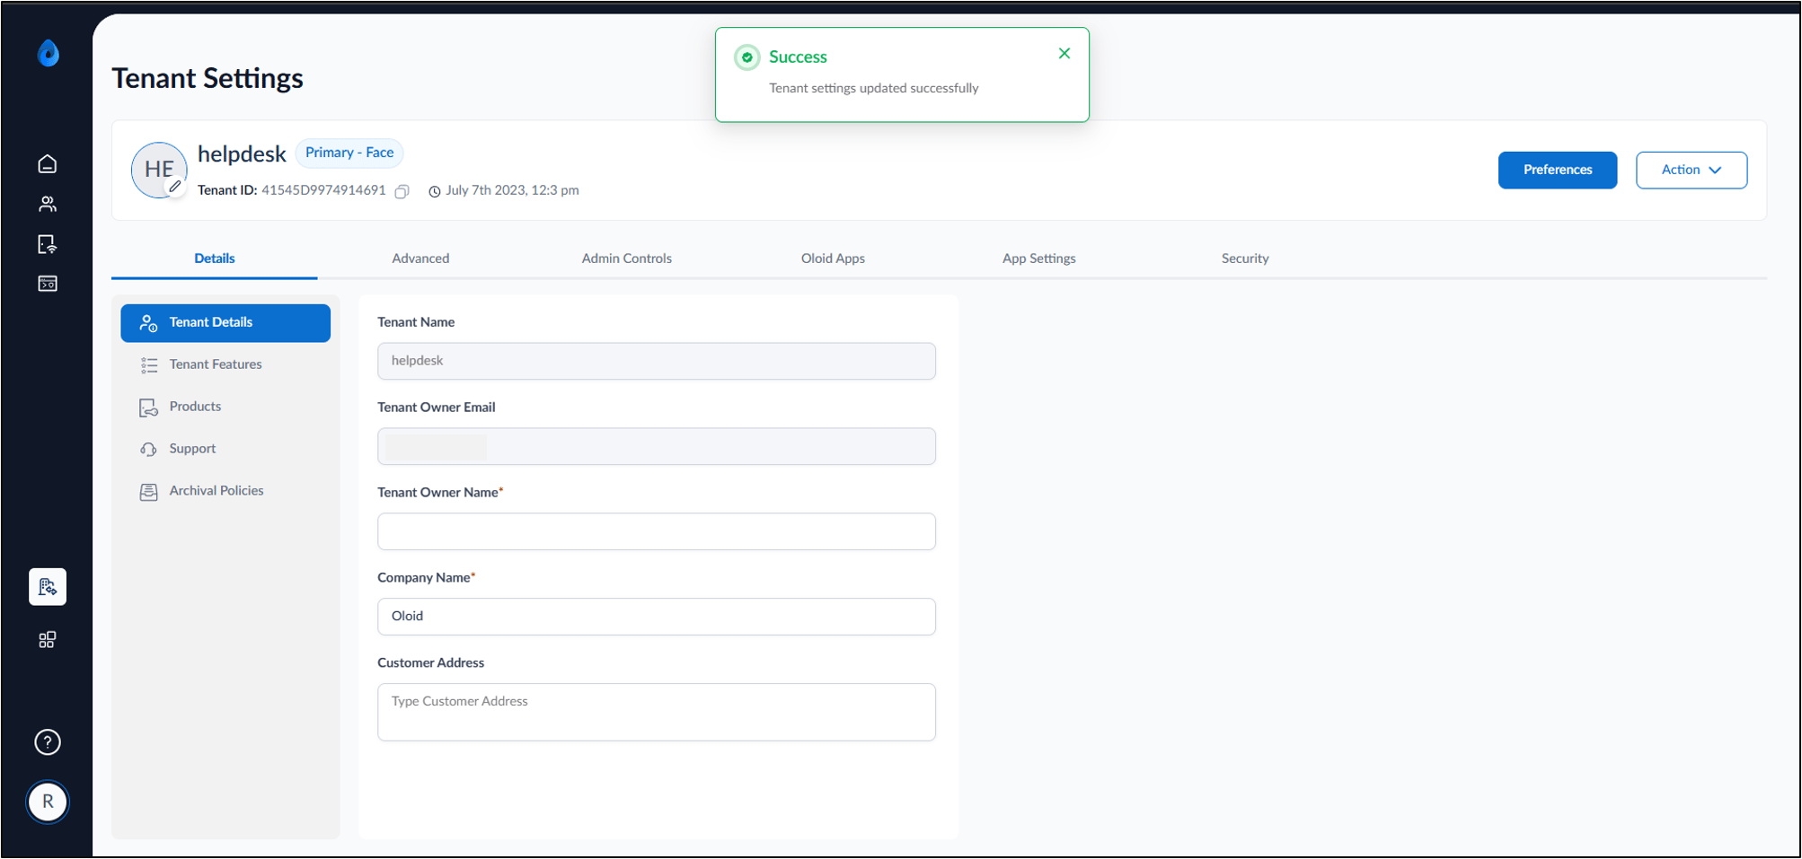Switch to the App Settings tab

[x=1039, y=259]
